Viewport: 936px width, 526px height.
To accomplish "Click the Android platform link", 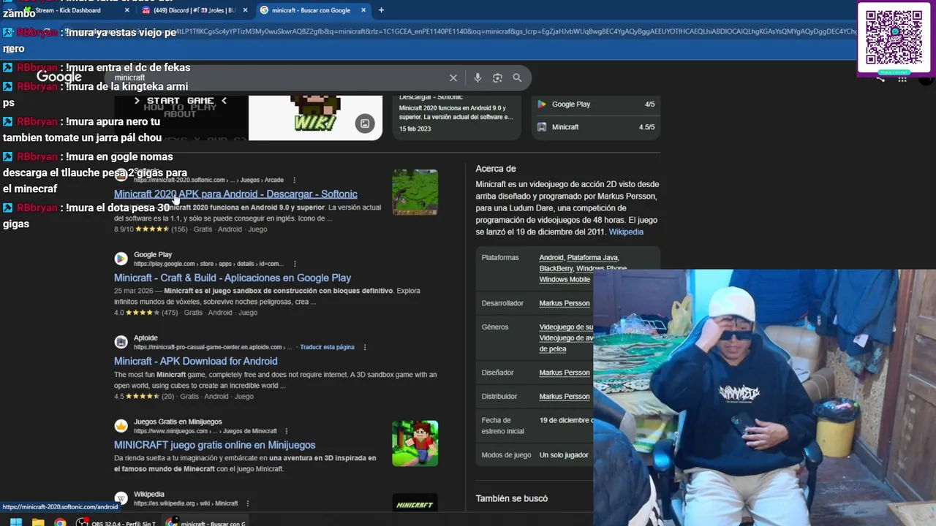I will point(551,257).
